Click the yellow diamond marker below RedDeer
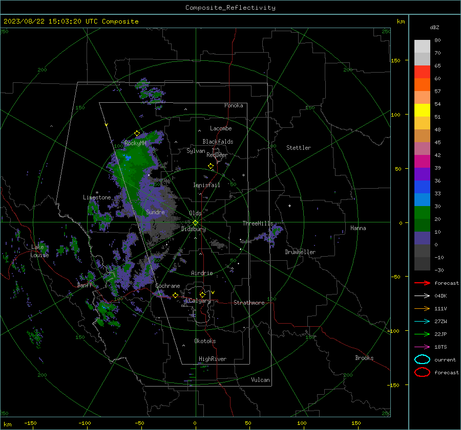 211,166
